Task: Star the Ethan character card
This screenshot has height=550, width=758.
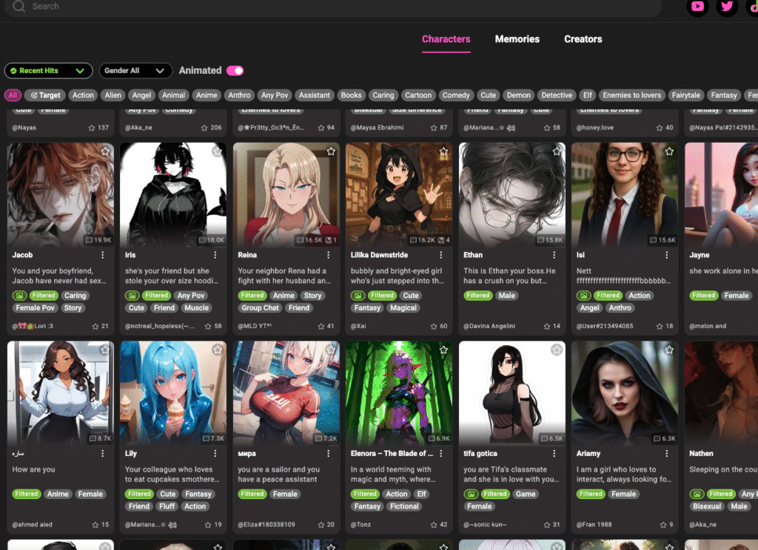Action: pos(556,152)
